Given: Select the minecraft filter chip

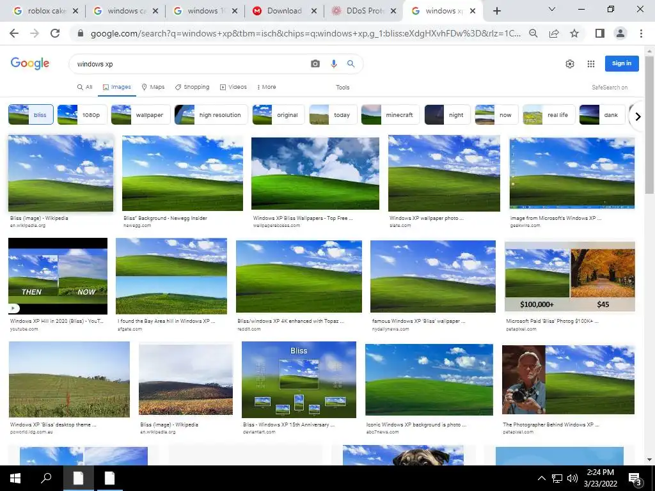Looking at the screenshot, I should click(x=390, y=115).
